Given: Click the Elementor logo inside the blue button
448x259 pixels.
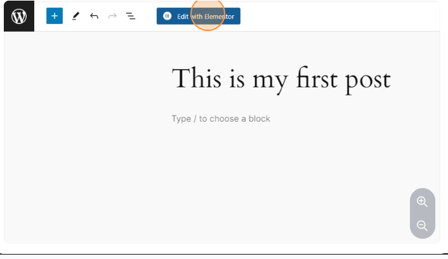Looking at the screenshot, I should coord(168,16).
